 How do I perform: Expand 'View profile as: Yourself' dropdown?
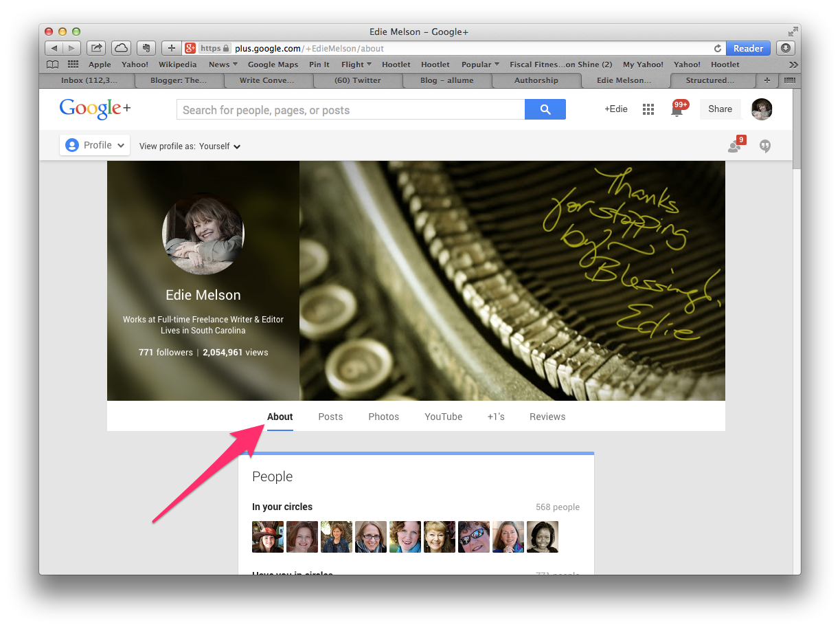click(190, 146)
